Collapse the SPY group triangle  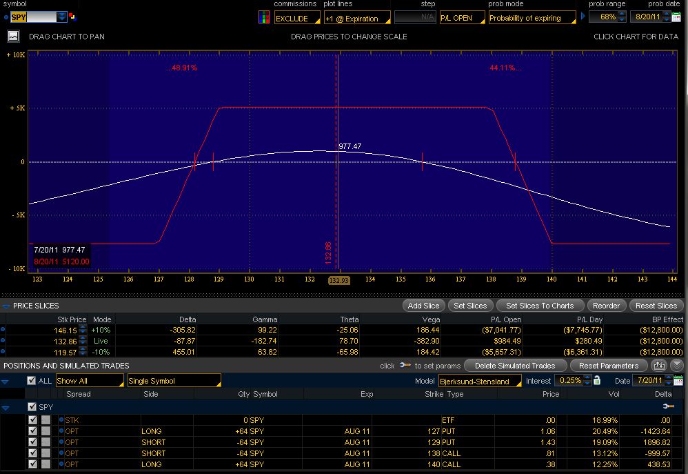click(6, 408)
